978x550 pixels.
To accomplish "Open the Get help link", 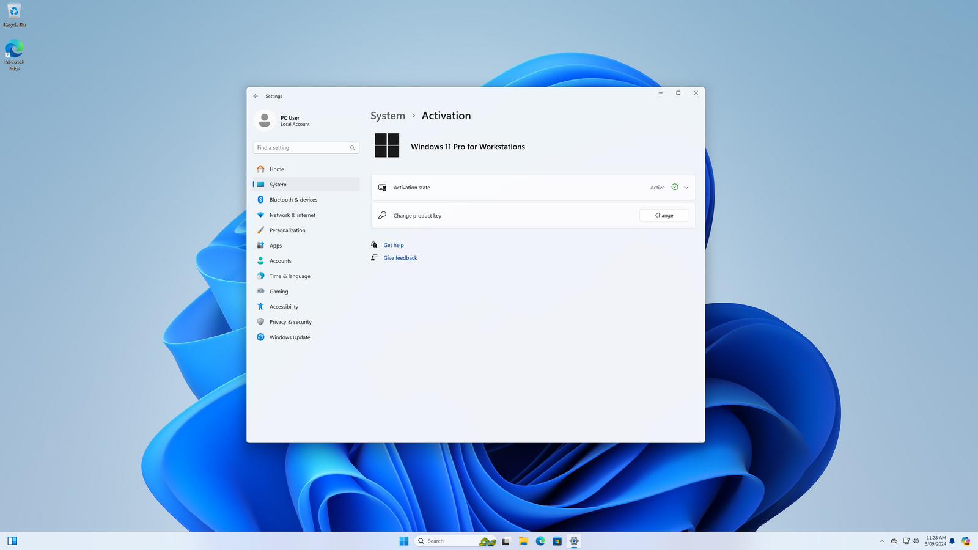I will click(x=394, y=245).
